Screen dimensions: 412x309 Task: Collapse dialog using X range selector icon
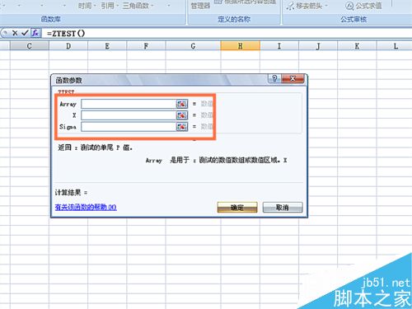(181, 115)
